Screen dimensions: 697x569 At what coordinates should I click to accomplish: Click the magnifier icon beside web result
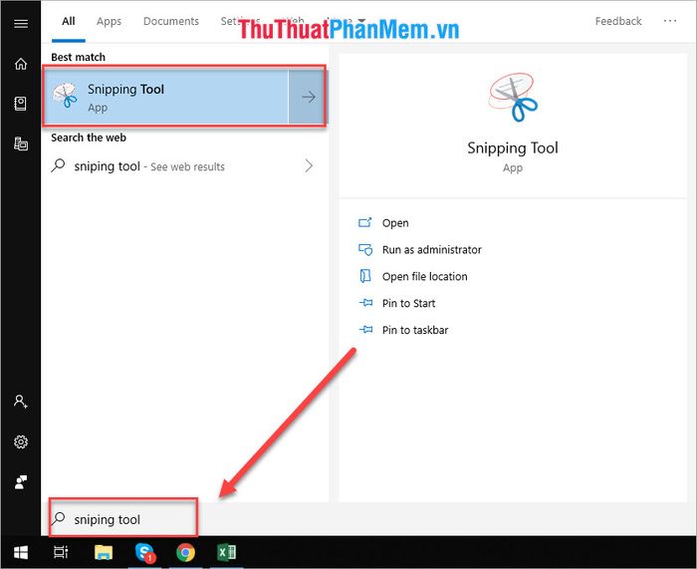pyautogui.click(x=58, y=165)
